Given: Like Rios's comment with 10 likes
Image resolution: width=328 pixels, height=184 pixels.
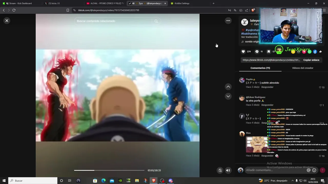Looking at the screenshot, I should [x=320, y=156].
